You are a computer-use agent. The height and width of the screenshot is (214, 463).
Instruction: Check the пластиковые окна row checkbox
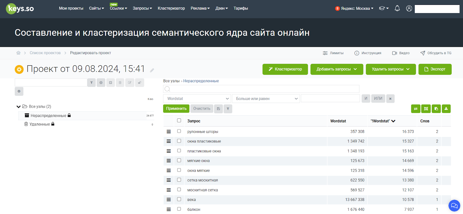(179, 151)
